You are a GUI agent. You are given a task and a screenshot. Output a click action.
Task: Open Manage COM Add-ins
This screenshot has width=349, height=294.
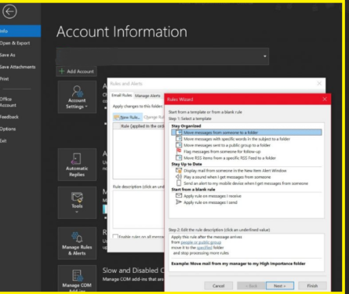tap(77, 278)
